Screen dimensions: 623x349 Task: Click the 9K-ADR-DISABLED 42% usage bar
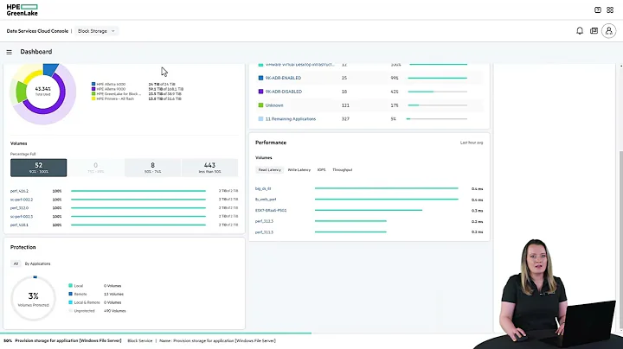point(438,92)
